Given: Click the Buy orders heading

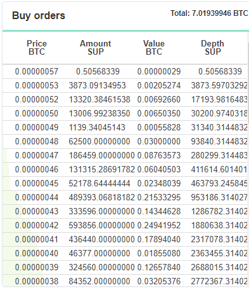Looking at the screenshot, I should tap(39, 16).
